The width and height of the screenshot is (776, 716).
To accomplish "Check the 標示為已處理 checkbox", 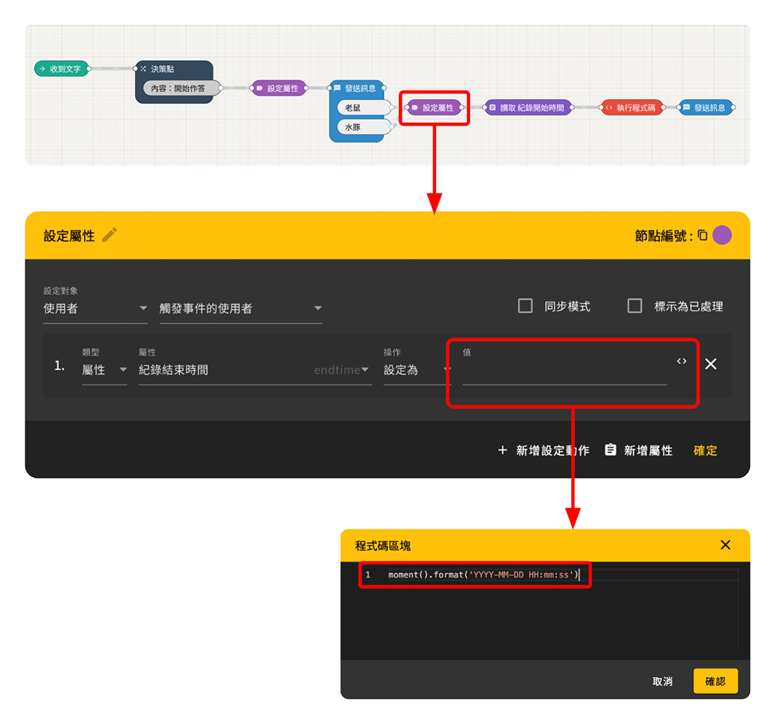I will 634,306.
